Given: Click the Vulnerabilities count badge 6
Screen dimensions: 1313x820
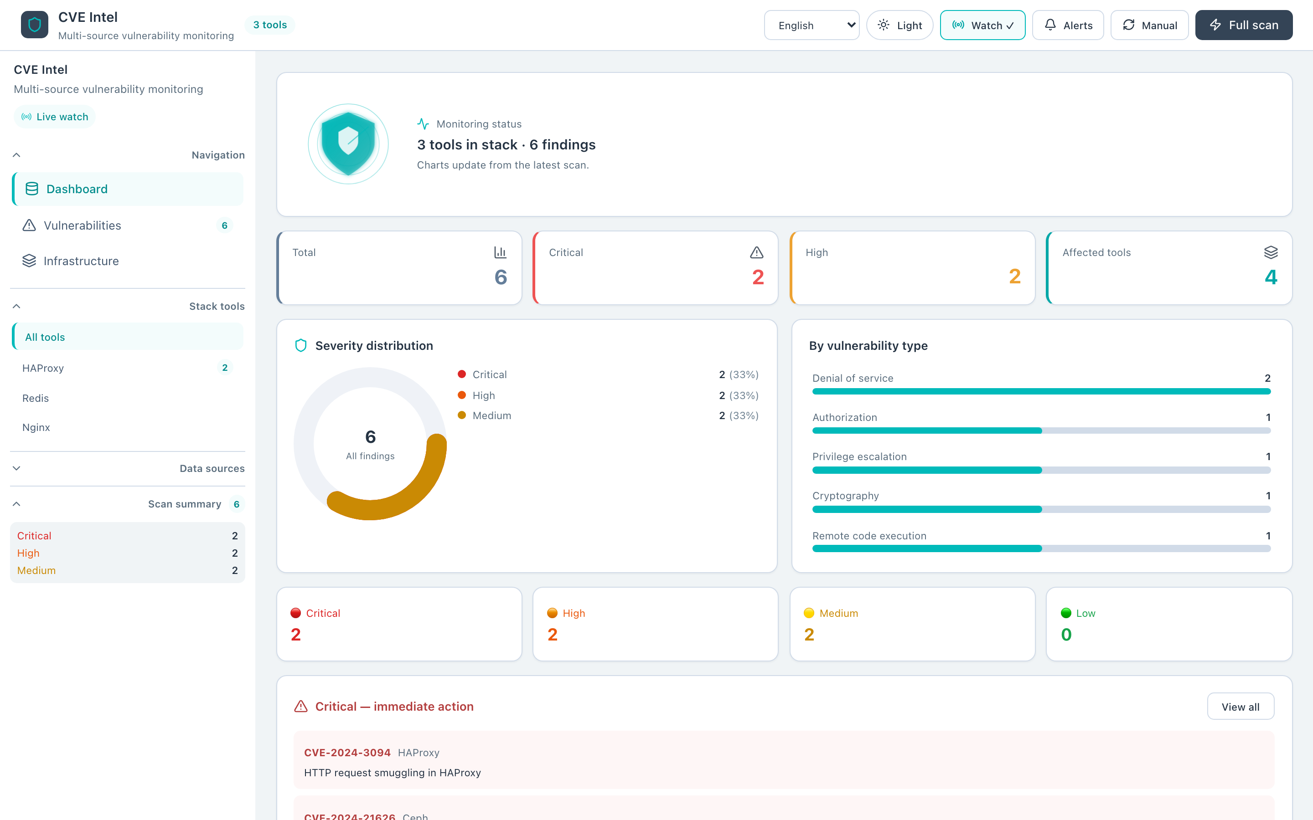Looking at the screenshot, I should point(224,225).
